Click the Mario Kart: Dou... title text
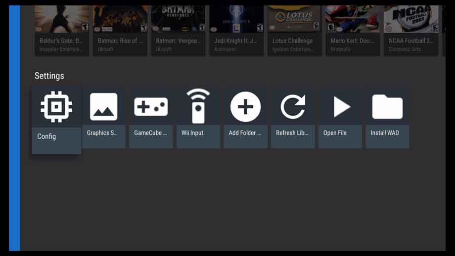Image resolution: width=455 pixels, height=256 pixels. pos(352,41)
